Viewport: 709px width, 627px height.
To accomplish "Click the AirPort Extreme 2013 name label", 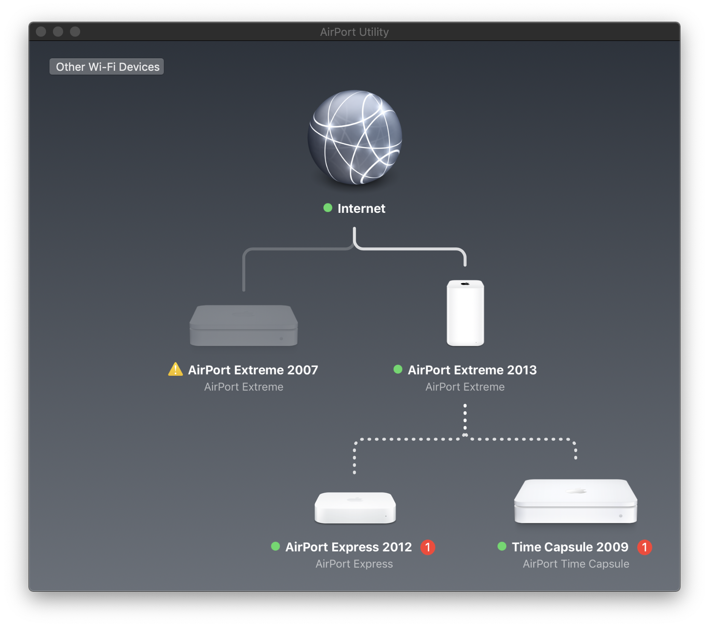I will click(x=472, y=370).
